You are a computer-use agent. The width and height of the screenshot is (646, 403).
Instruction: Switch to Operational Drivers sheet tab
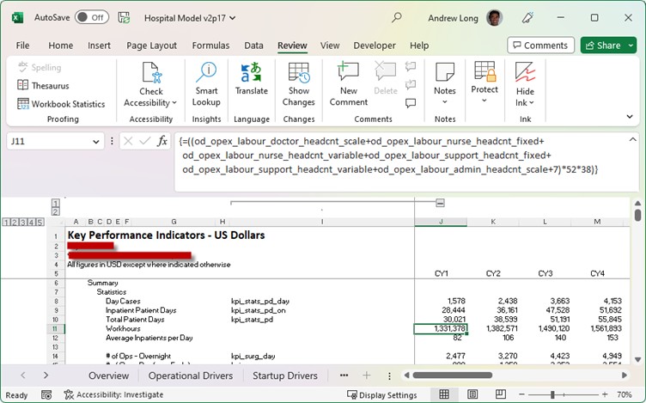pyautogui.click(x=191, y=376)
